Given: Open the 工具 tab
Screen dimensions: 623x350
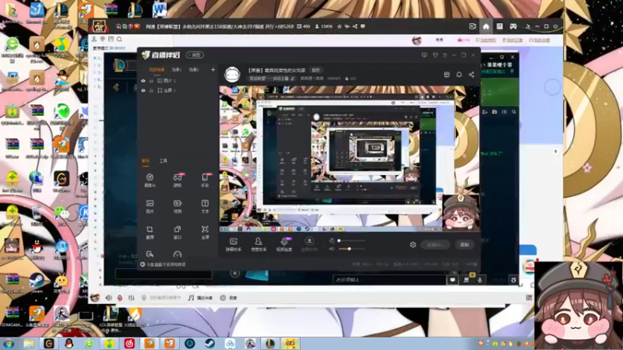Looking at the screenshot, I should tap(164, 161).
